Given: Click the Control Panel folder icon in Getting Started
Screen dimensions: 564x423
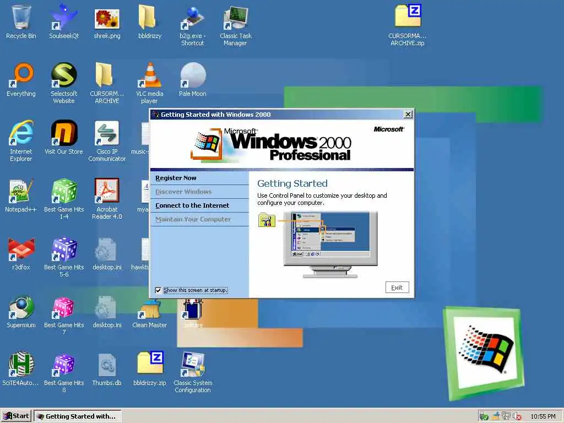Looking at the screenshot, I should (267, 220).
